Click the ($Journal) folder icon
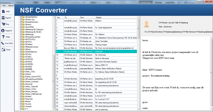 pos(23,84)
